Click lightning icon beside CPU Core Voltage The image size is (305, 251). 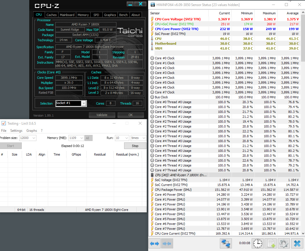tap(152, 19)
